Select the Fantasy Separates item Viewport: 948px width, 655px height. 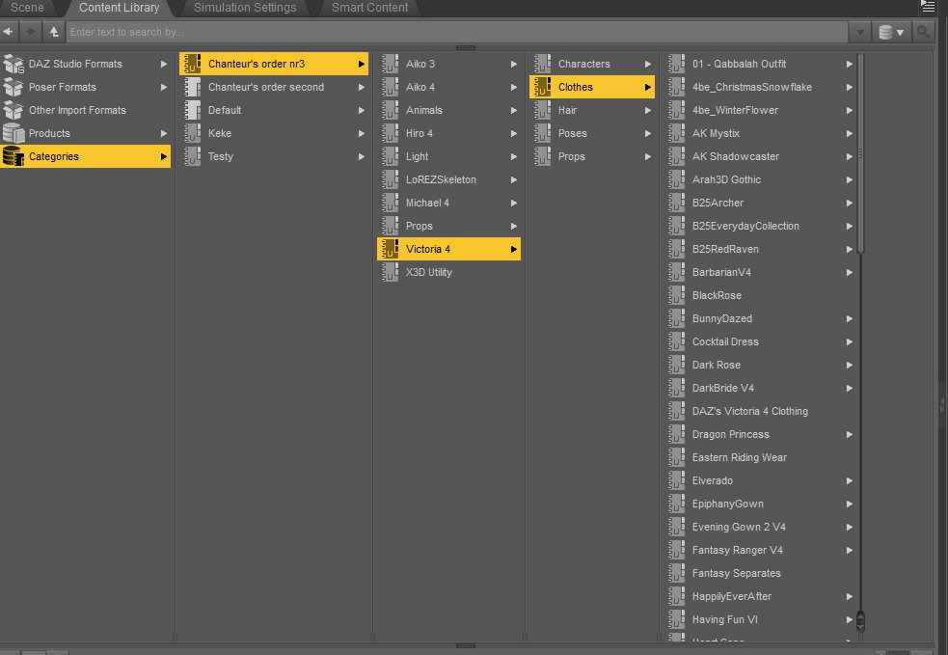point(760,573)
